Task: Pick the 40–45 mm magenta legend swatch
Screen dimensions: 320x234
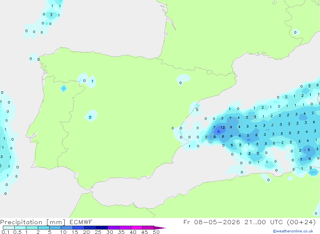Action: pos(137,228)
